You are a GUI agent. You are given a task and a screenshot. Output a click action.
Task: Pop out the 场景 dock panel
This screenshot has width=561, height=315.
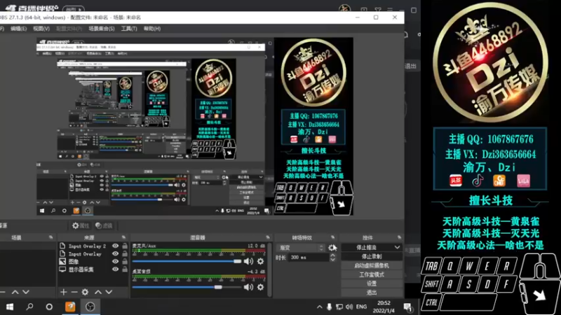(50, 237)
